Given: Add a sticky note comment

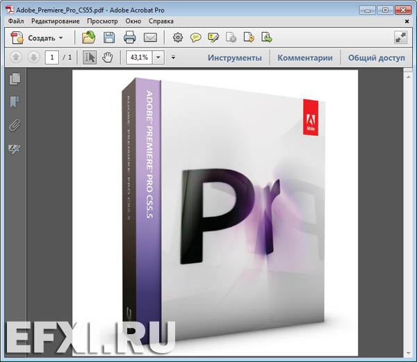Looking at the screenshot, I should pos(196,38).
